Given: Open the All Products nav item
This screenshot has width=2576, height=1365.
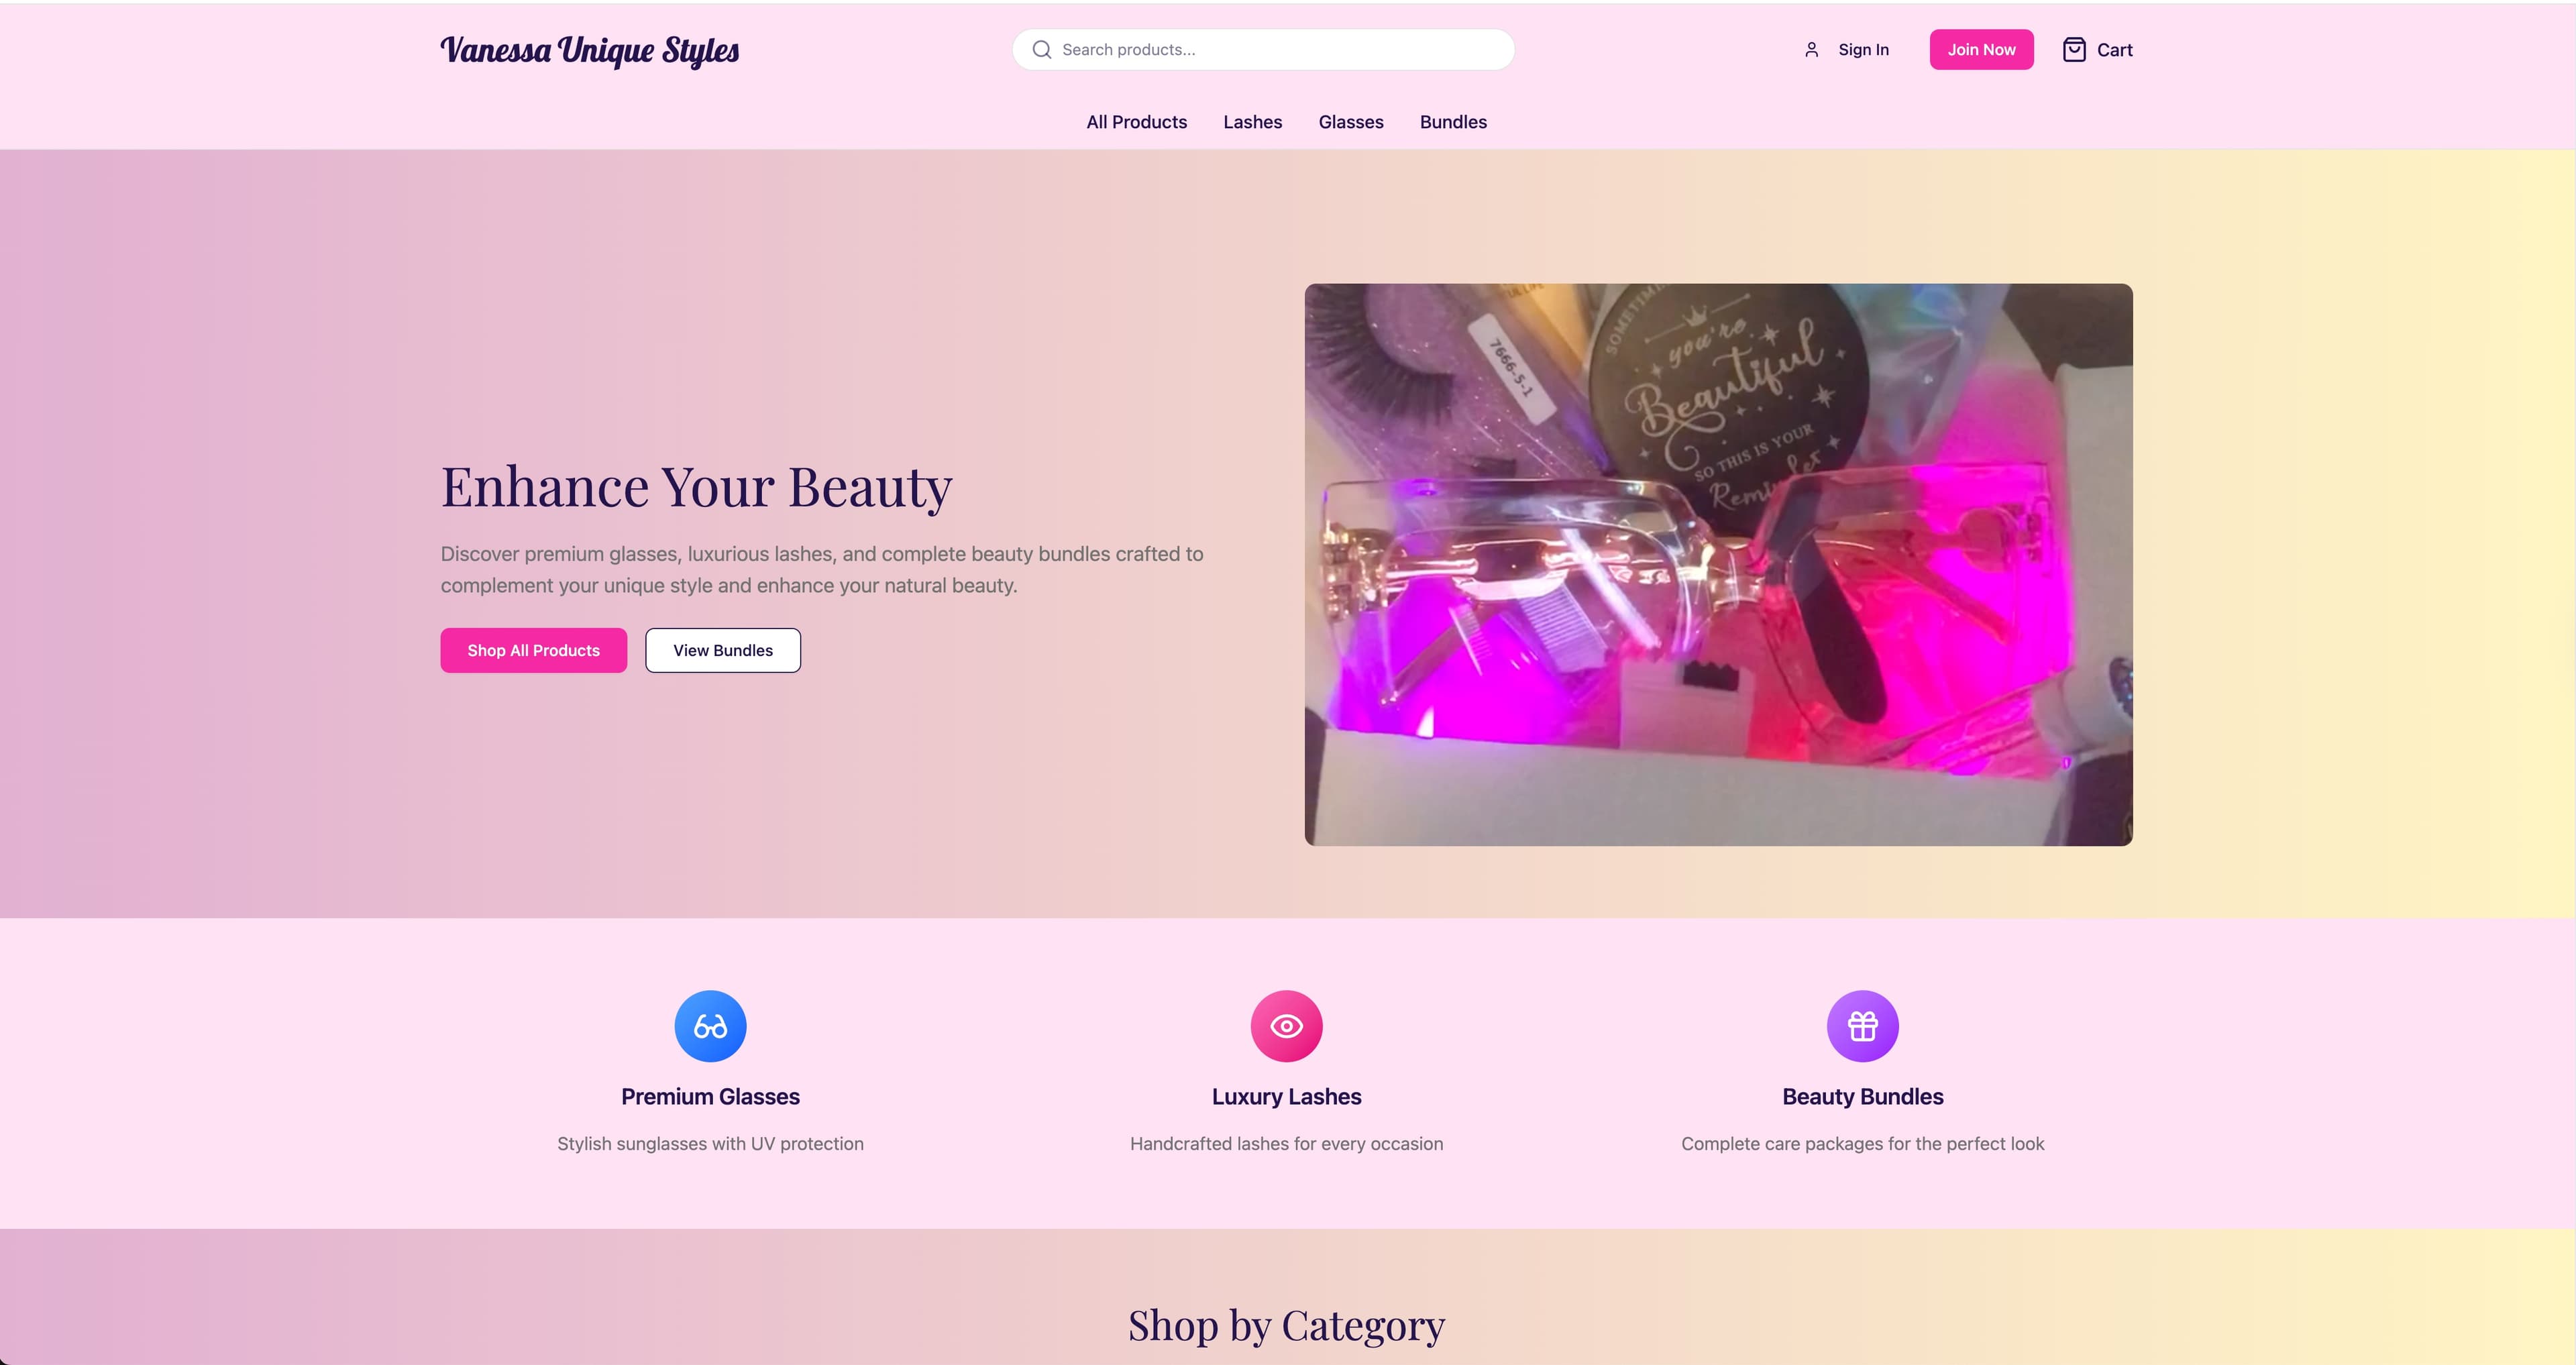Looking at the screenshot, I should point(1136,122).
